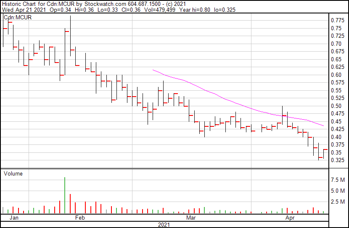Click the Volume panel title
The width and height of the screenshot is (349, 228).
(x=13, y=173)
